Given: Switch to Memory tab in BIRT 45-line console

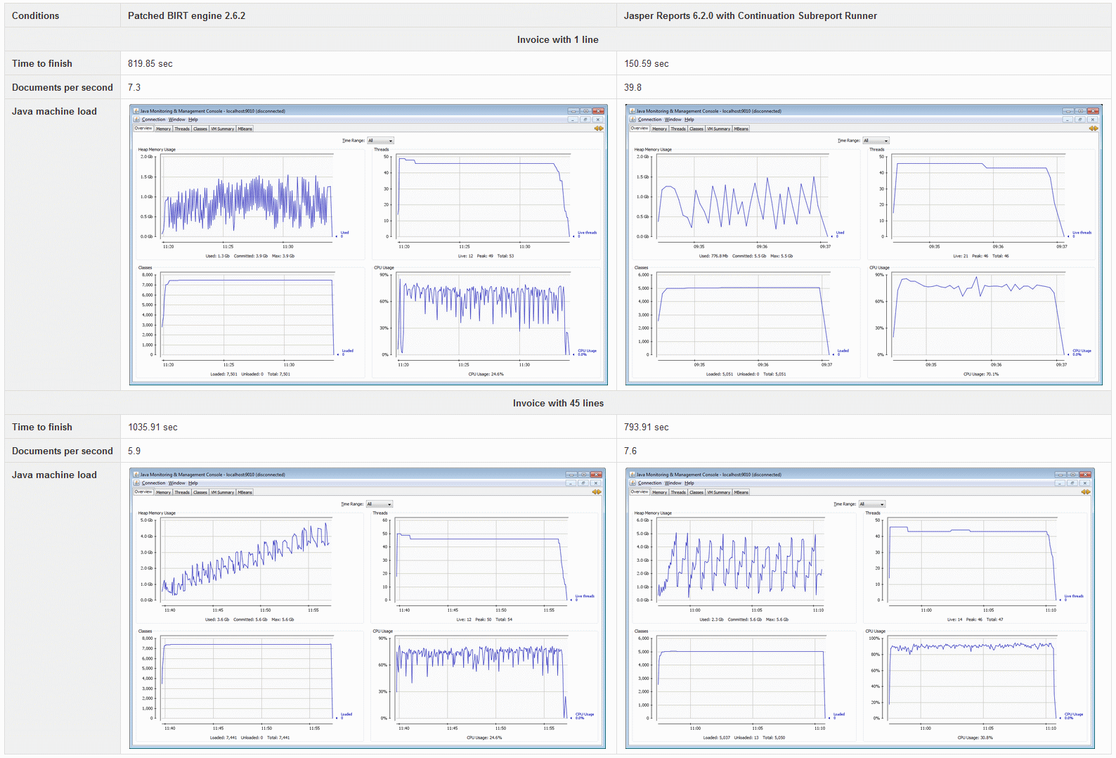Looking at the screenshot, I should (x=164, y=492).
